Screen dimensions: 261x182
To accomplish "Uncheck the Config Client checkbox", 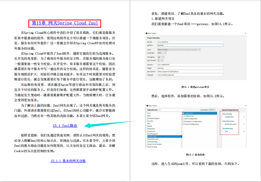I will click(183, 113).
